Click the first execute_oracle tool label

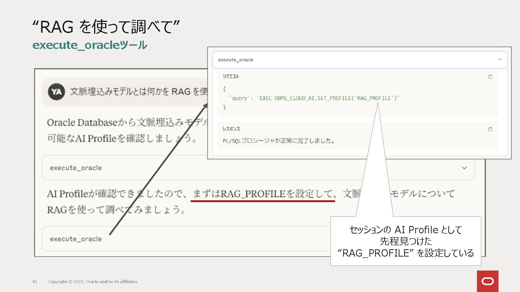click(76, 168)
